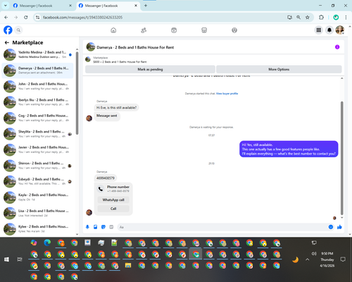Go to the Home feed icon

pos(113,30)
